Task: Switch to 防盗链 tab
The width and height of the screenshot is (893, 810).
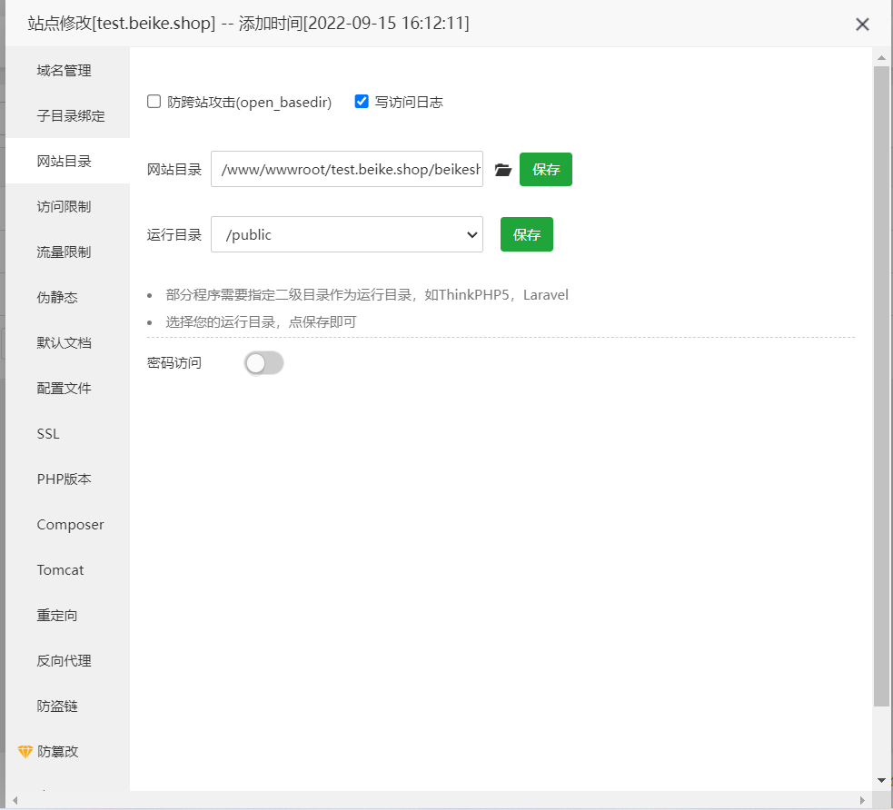Action: (68, 706)
